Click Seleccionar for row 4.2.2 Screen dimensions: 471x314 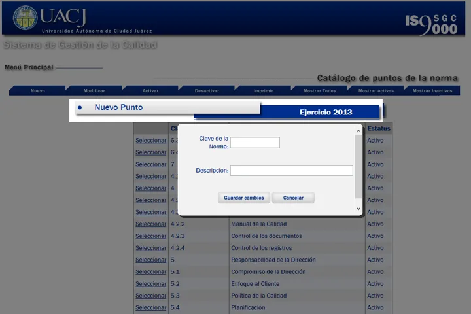point(151,224)
